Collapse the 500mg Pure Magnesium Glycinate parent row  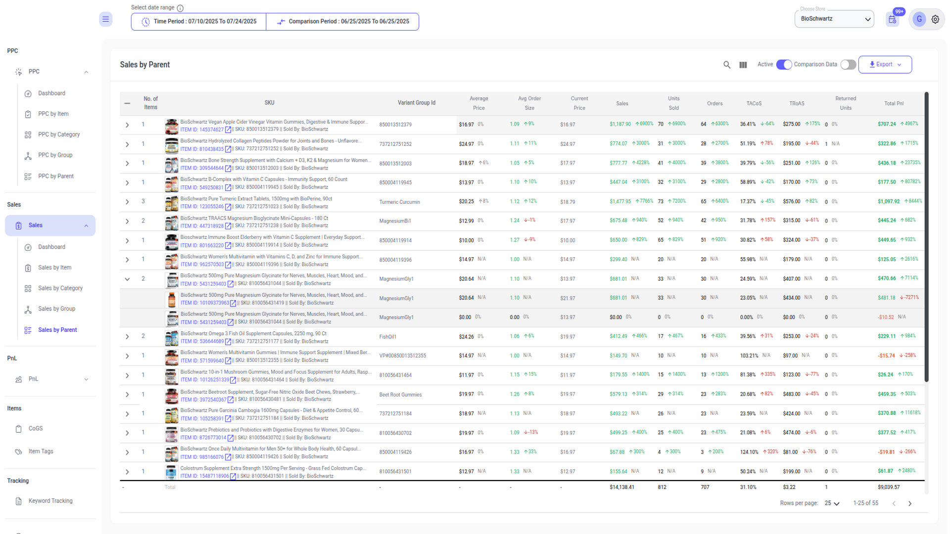coord(127,279)
